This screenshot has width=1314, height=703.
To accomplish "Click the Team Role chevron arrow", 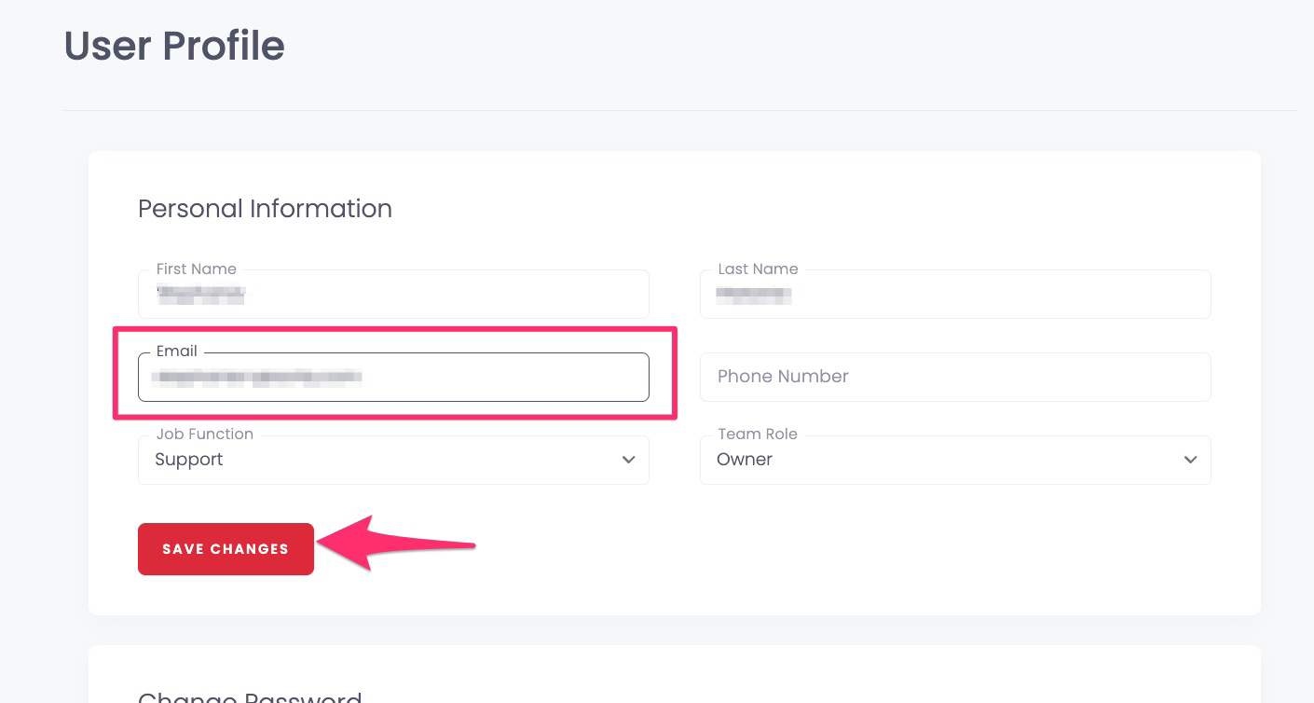I will tap(1191, 460).
